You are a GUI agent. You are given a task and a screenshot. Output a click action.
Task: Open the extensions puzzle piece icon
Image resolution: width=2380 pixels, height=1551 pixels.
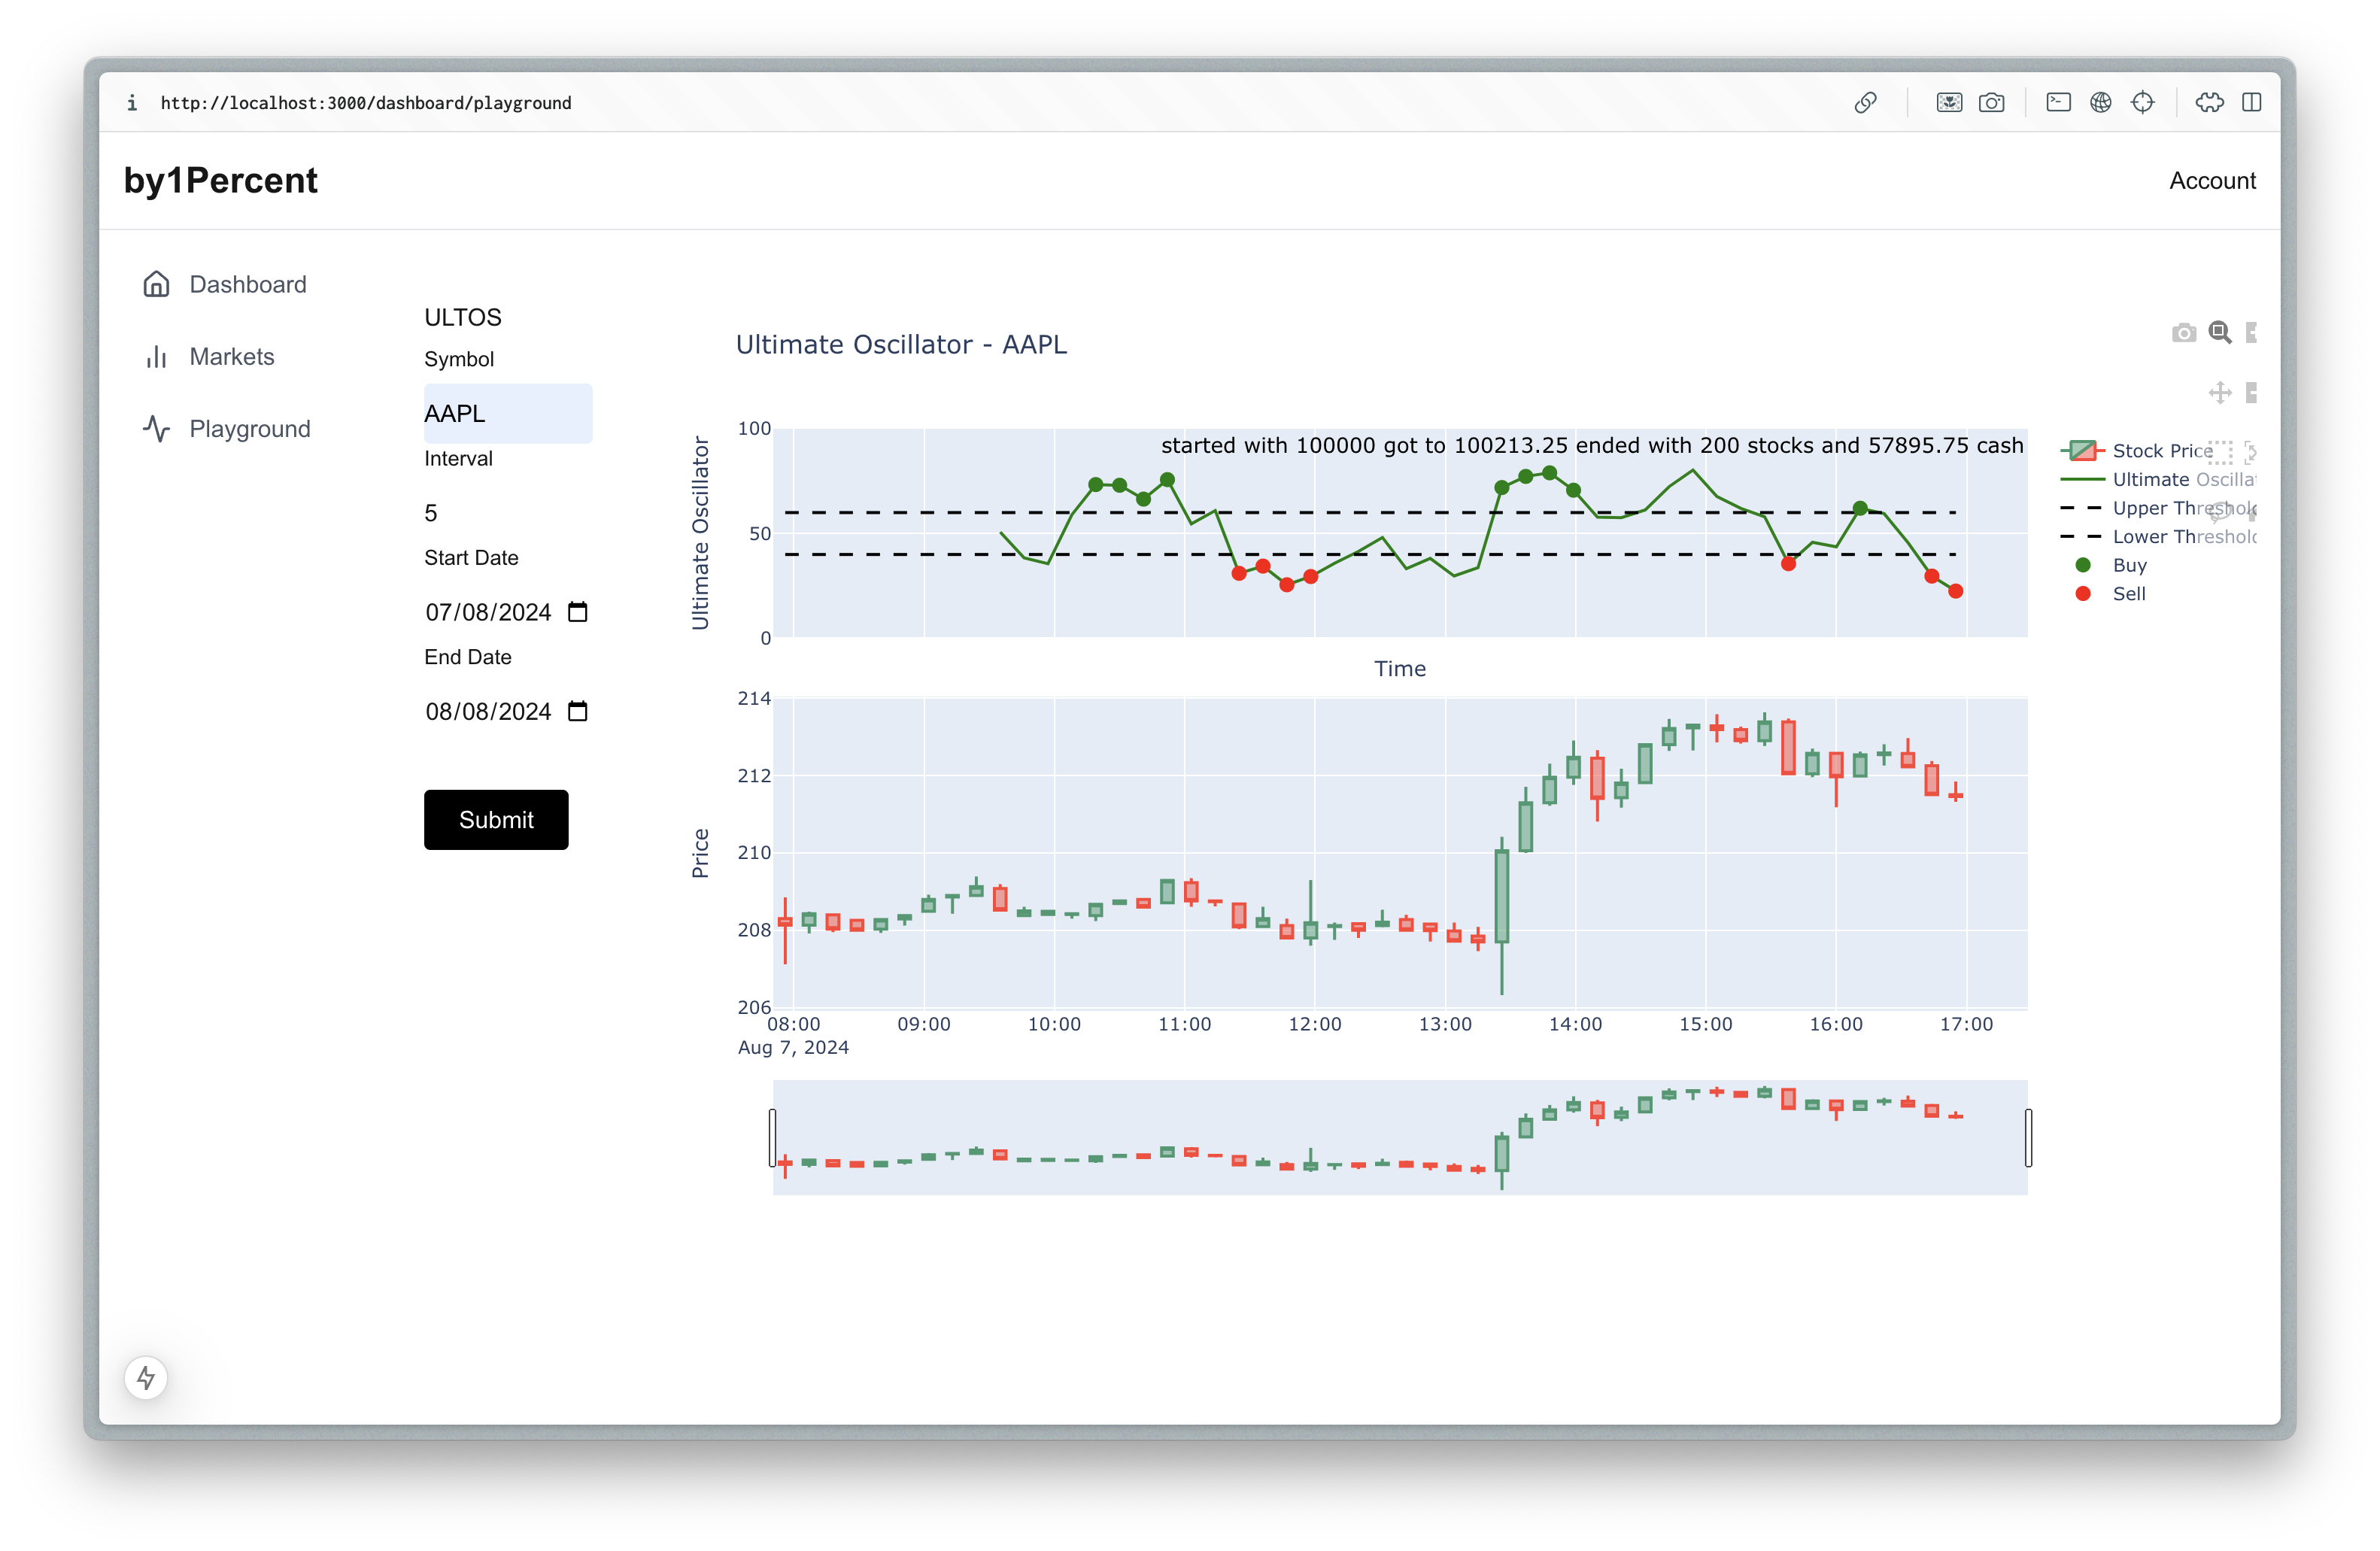click(x=2209, y=103)
